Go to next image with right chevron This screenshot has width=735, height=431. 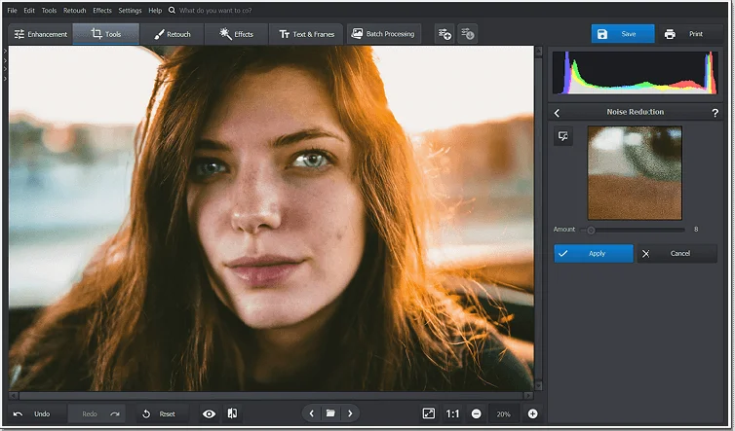coord(350,413)
